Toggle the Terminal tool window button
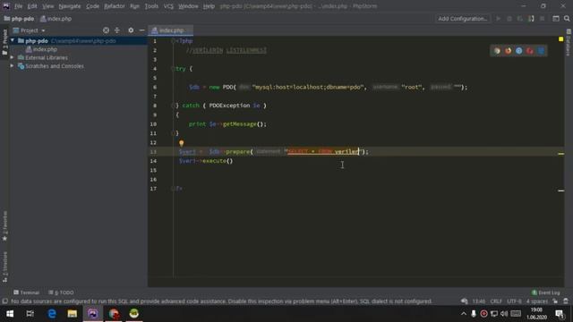The height and width of the screenshot is (322, 573). tap(26, 292)
